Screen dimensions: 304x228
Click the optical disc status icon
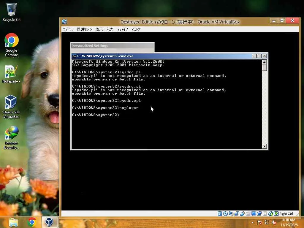pyautogui.click(x=225, y=214)
